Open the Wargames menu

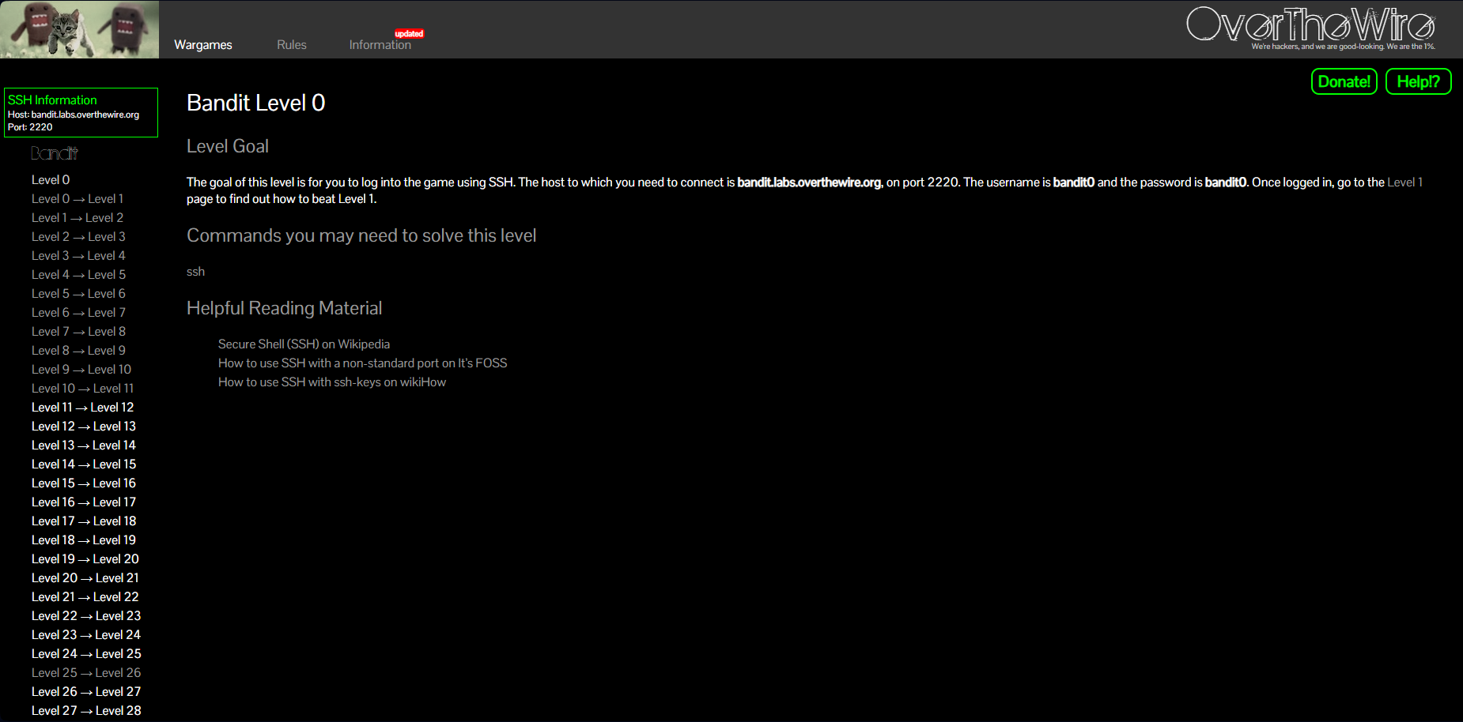[x=203, y=45]
